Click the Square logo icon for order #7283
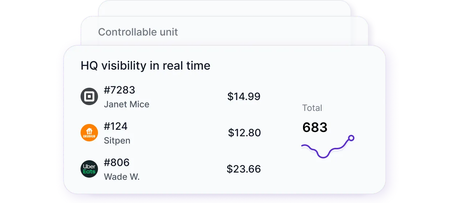The image size is (450, 203). pos(89,96)
